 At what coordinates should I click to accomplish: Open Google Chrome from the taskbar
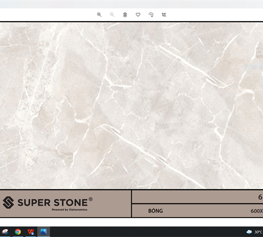point(18,232)
